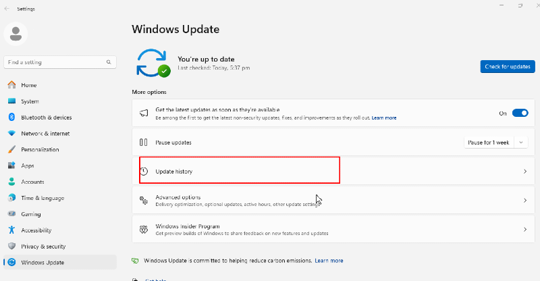The image size is (540, 281).
Task: Click the update sync status icon
Action: point(153,63)
